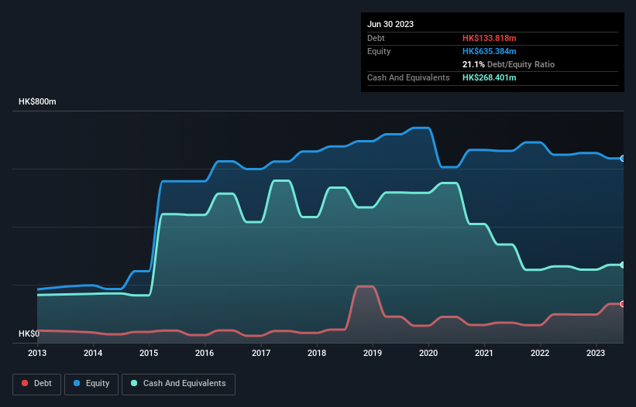
Task: Click the HK$0 y-axis label
Action: (x=29, y=333)
